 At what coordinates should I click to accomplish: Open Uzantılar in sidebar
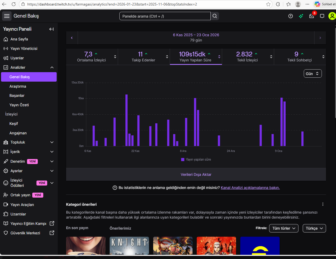29,214
